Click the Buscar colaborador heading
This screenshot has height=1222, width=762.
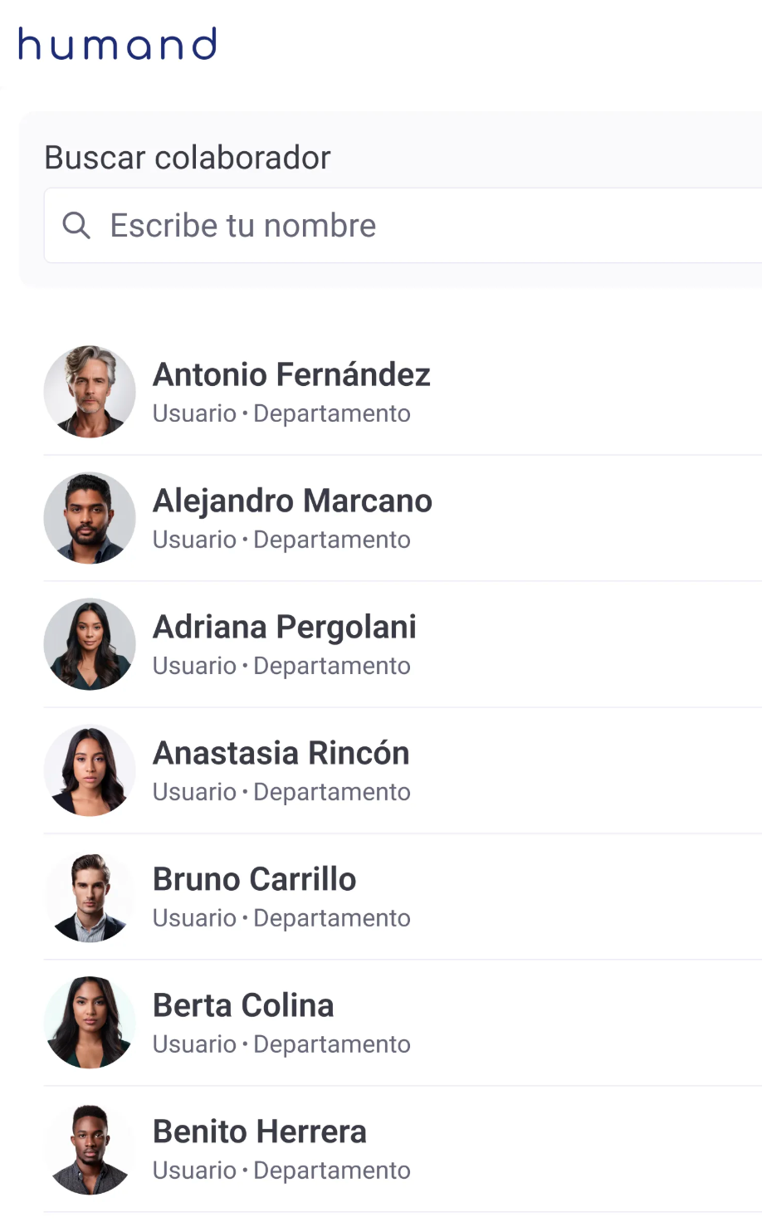pos(188,158)
